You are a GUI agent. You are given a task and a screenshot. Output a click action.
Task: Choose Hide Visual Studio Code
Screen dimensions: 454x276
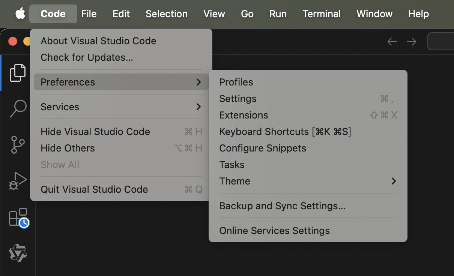click(121, 132)
